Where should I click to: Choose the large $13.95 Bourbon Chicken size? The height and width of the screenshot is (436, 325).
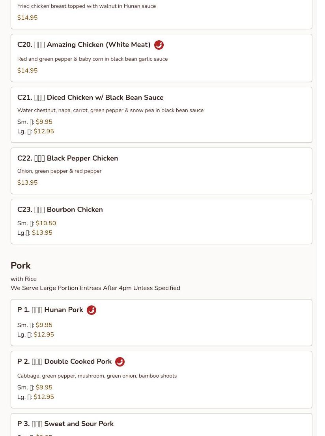pos(42,233)
